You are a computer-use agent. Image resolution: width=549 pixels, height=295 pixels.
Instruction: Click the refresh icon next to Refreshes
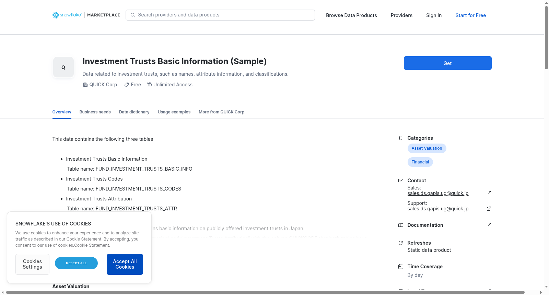pos(401,243)
